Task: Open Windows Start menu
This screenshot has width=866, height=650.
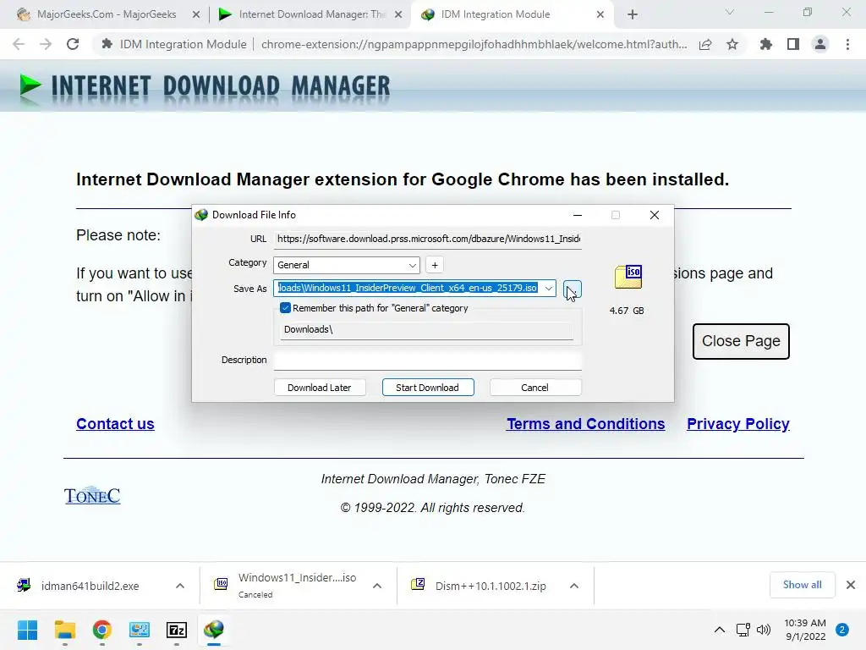Action: (27, 630)
